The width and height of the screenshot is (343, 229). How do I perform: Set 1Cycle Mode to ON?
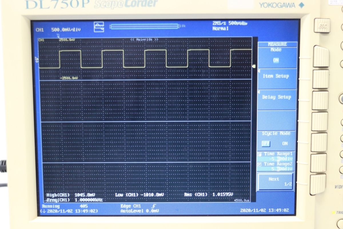285,143
